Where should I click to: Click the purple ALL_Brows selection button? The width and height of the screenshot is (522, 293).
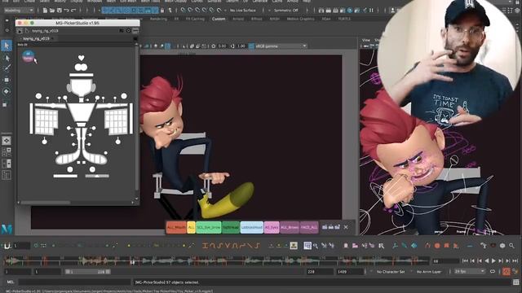[x=290, y=228]
